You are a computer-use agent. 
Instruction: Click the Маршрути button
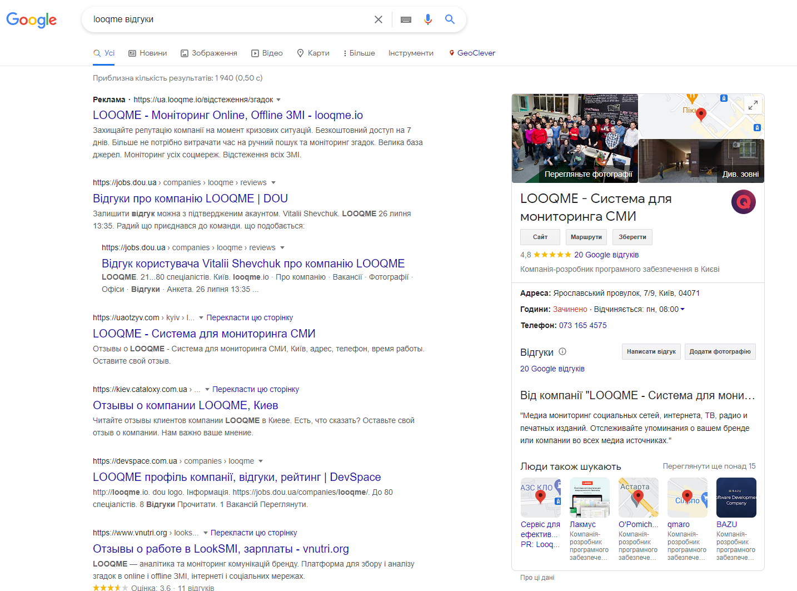coord(586,237)
